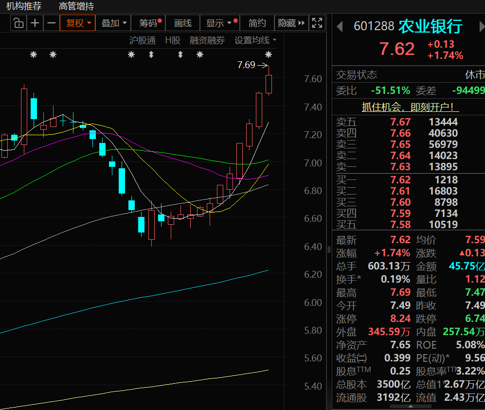
Task: Toggle the 画线 drawing line mode
Action: click(183, 23)
